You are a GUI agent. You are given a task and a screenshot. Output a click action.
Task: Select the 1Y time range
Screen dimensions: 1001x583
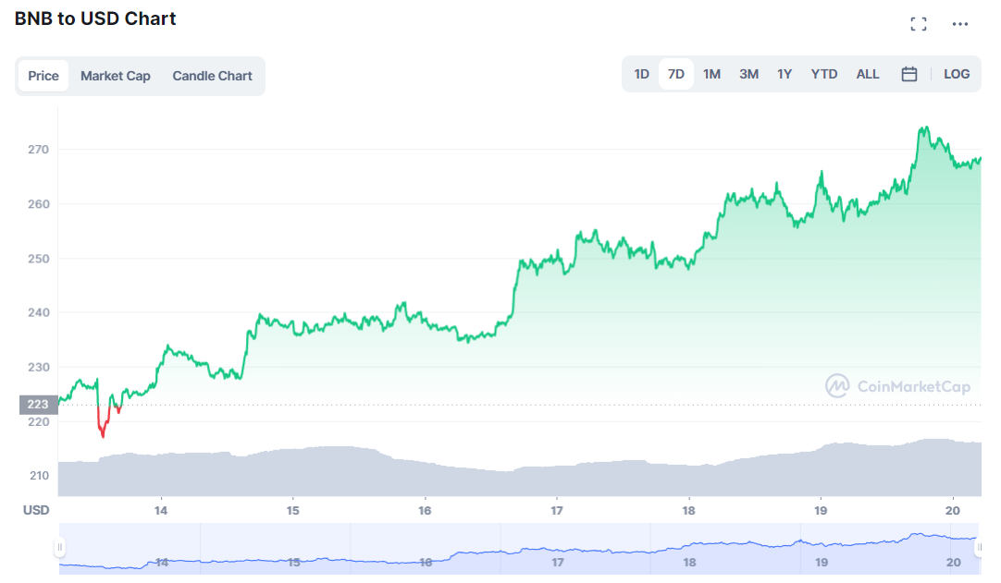pos(785,74)
